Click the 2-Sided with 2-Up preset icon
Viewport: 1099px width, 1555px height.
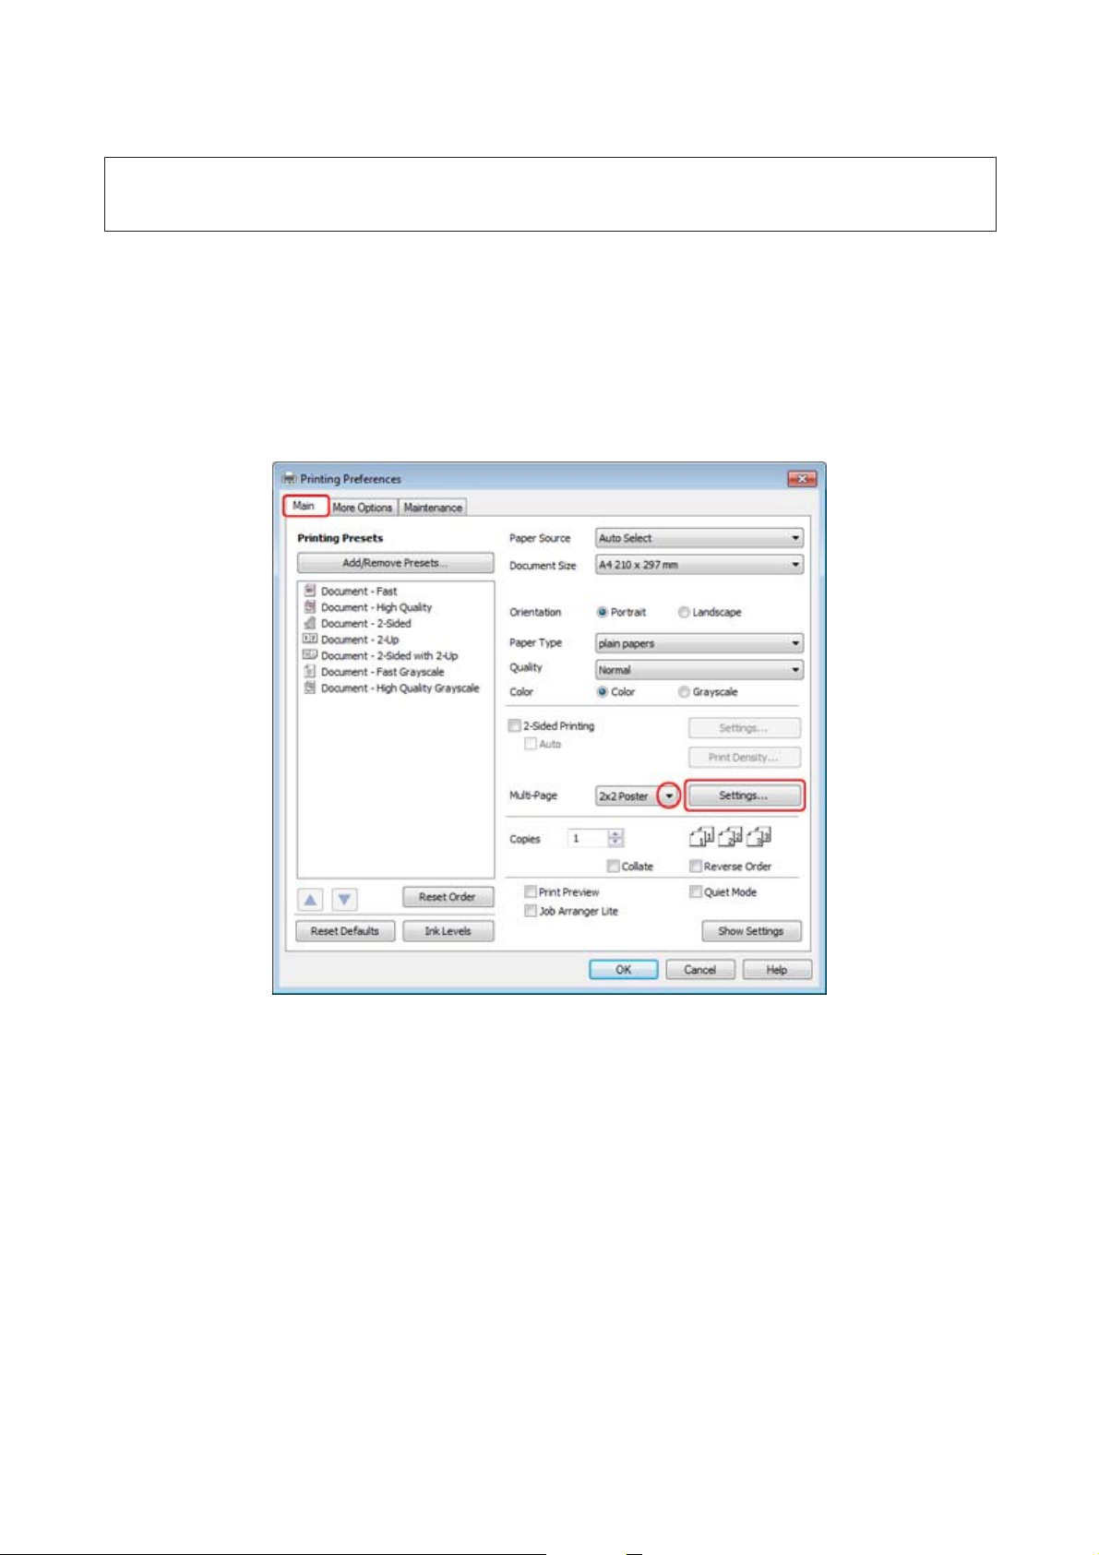(x=310, y=655)
